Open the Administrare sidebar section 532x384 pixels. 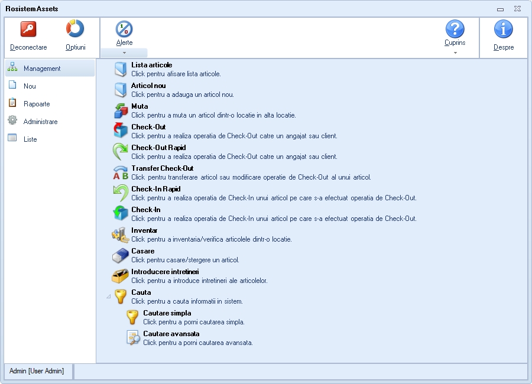point(40,122)
